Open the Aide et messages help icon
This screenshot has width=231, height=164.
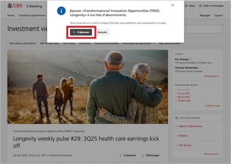pyautogui.click(x=200, y=6)
